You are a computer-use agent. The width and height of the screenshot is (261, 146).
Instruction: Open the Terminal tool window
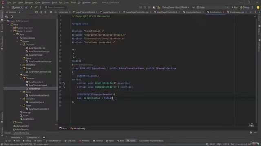pos(98,141)
